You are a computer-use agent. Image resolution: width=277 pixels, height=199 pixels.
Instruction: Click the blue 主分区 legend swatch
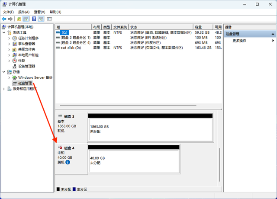pyautogui.click(x=74, y=189)
